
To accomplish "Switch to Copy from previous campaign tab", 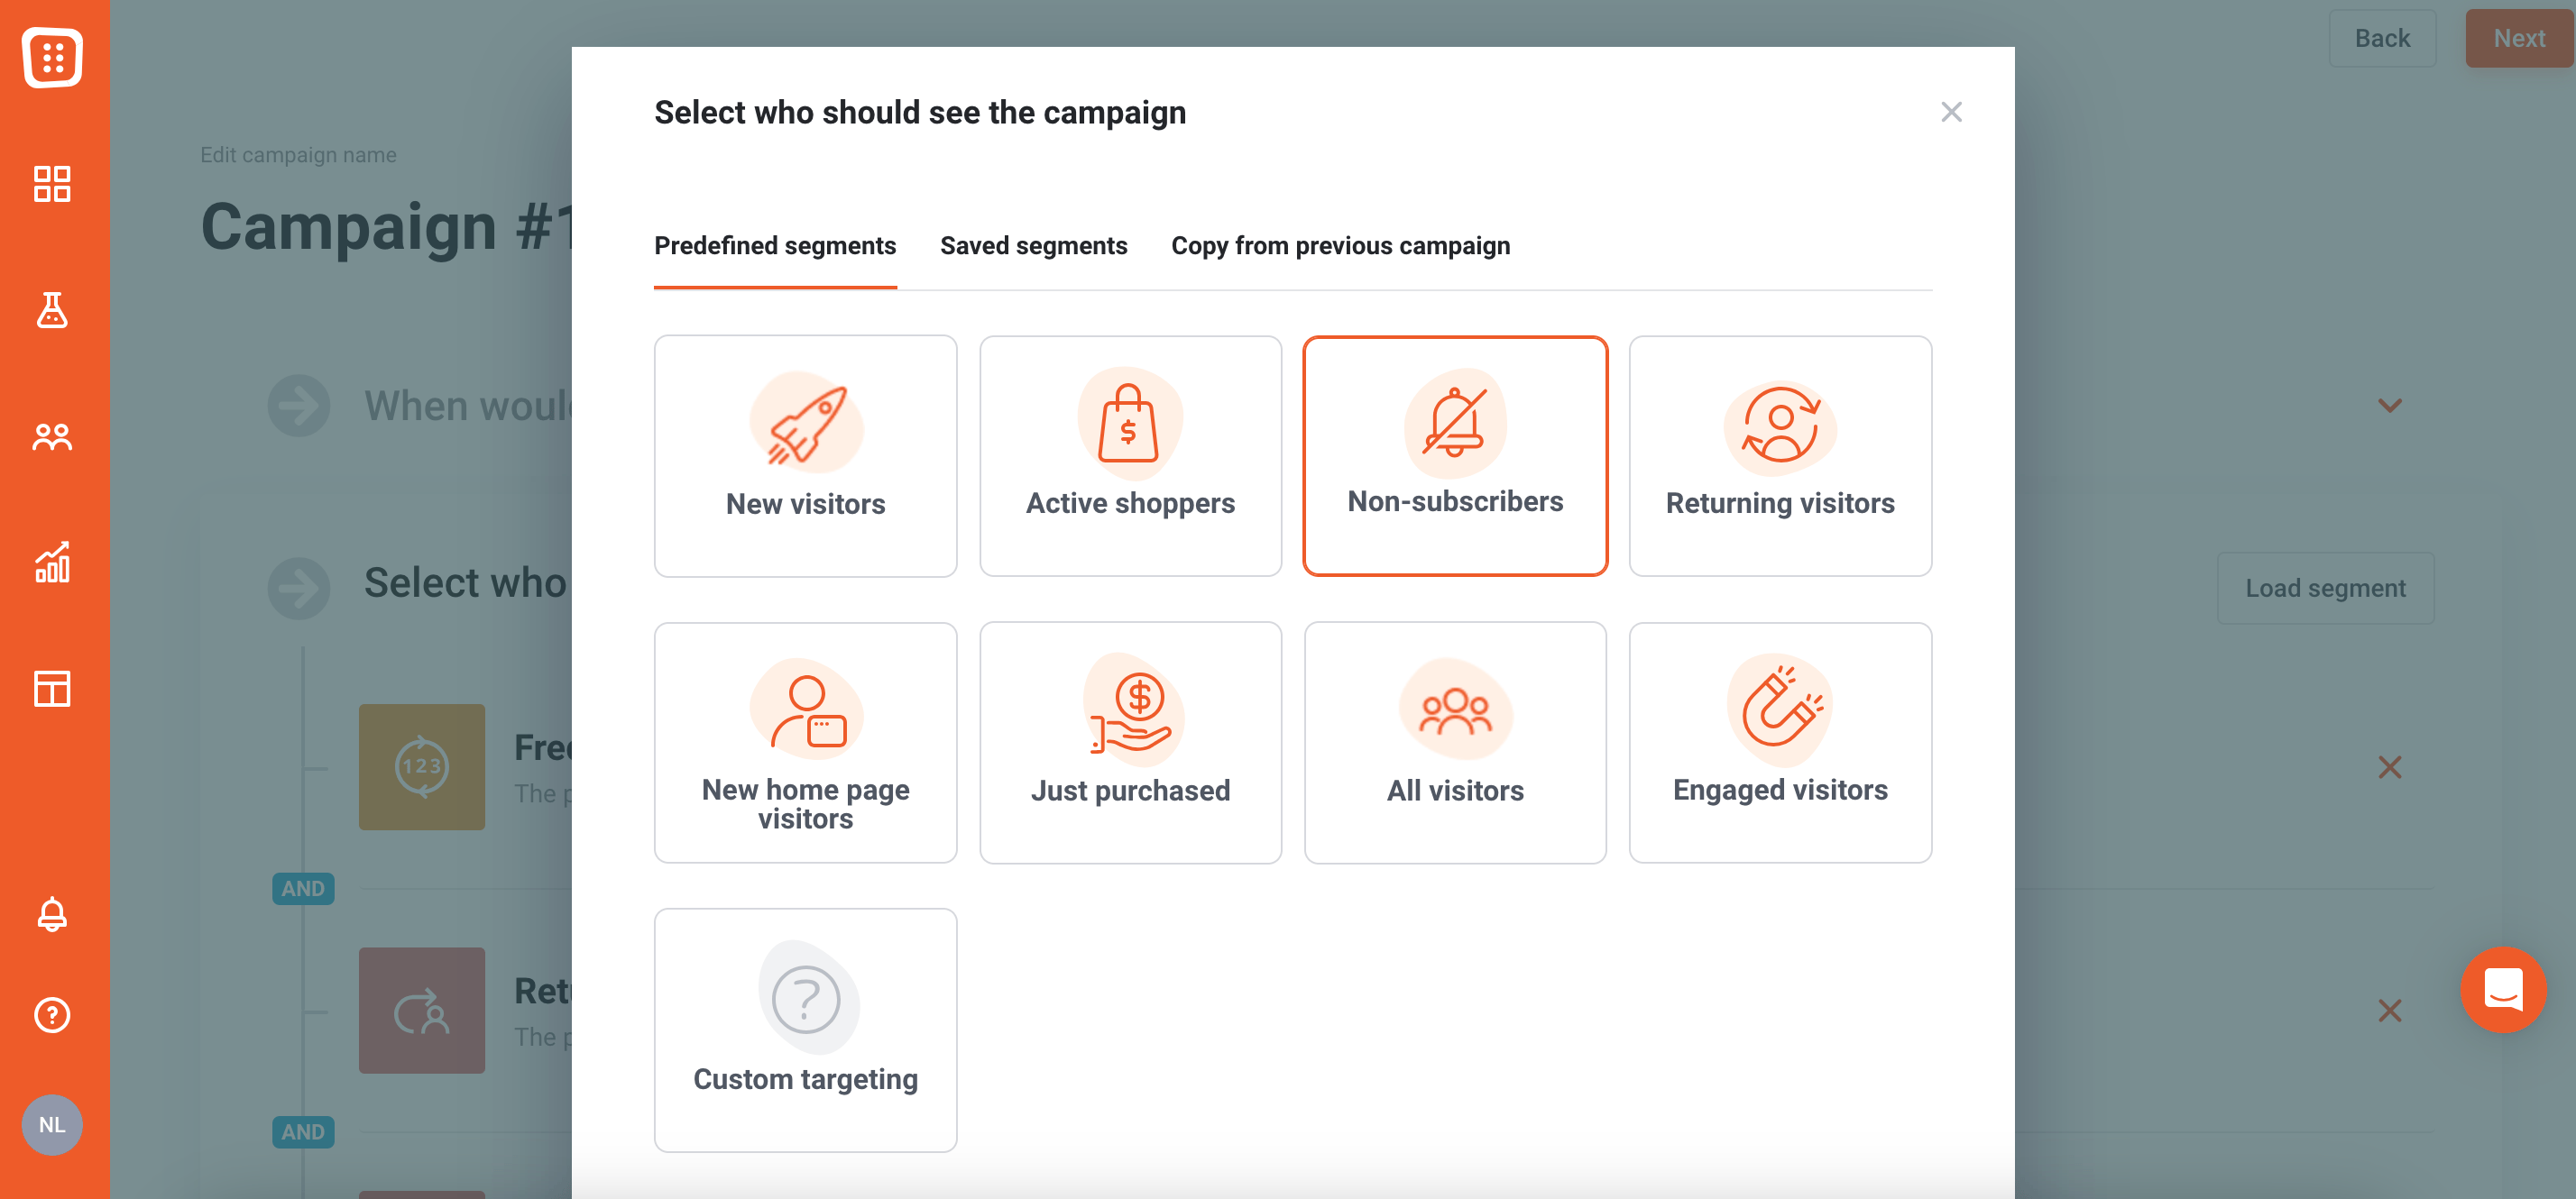I will (1340, 244).
